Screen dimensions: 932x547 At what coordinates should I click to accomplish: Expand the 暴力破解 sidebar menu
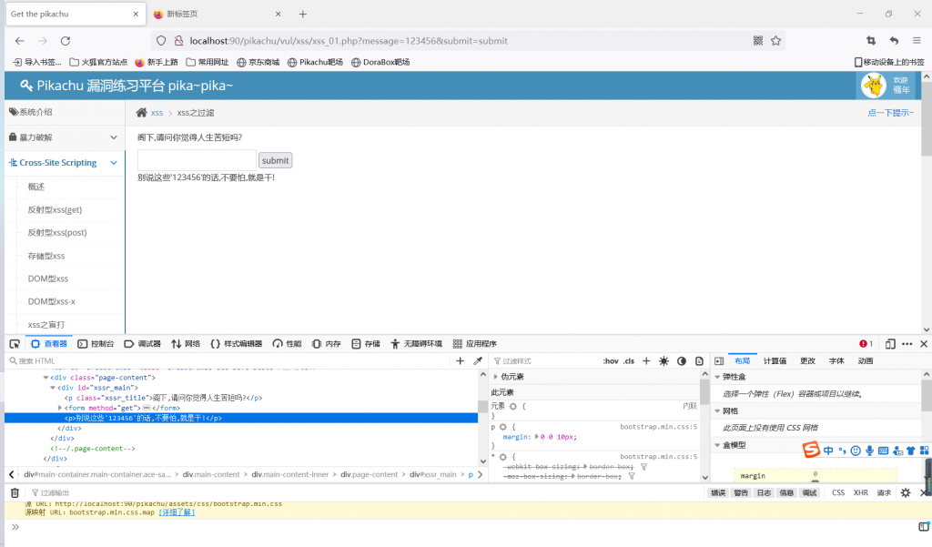point(62,137)
